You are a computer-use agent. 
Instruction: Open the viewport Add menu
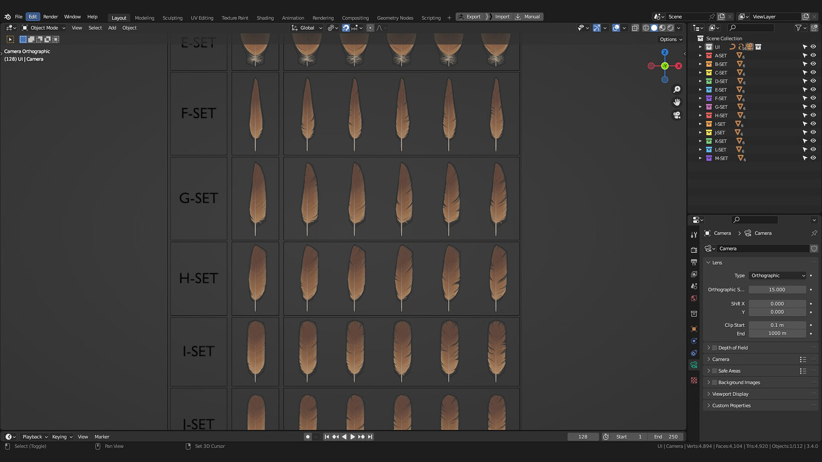pos(112,28)
